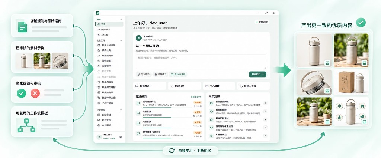Click 添加附件 attachment button
381x158 pixels.
(x=144, y=75)
